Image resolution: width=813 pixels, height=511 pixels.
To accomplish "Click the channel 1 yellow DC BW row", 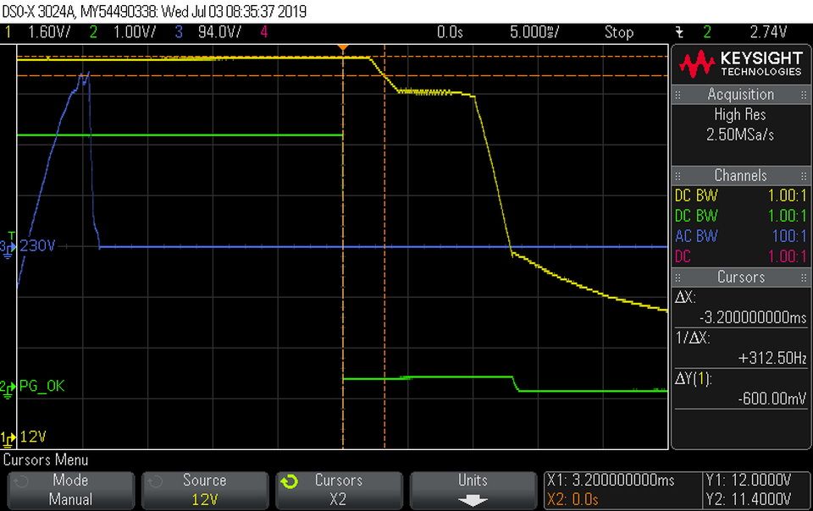I will (740, 195).
